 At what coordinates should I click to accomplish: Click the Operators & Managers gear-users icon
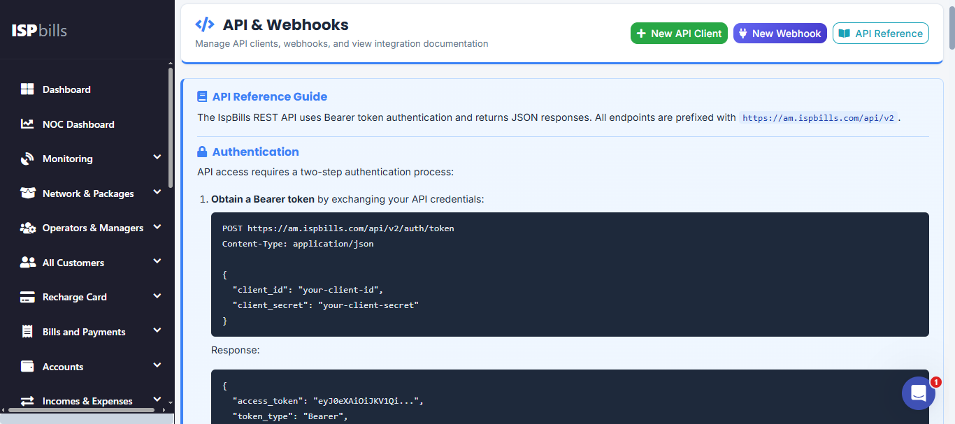[x=27, y=228]
